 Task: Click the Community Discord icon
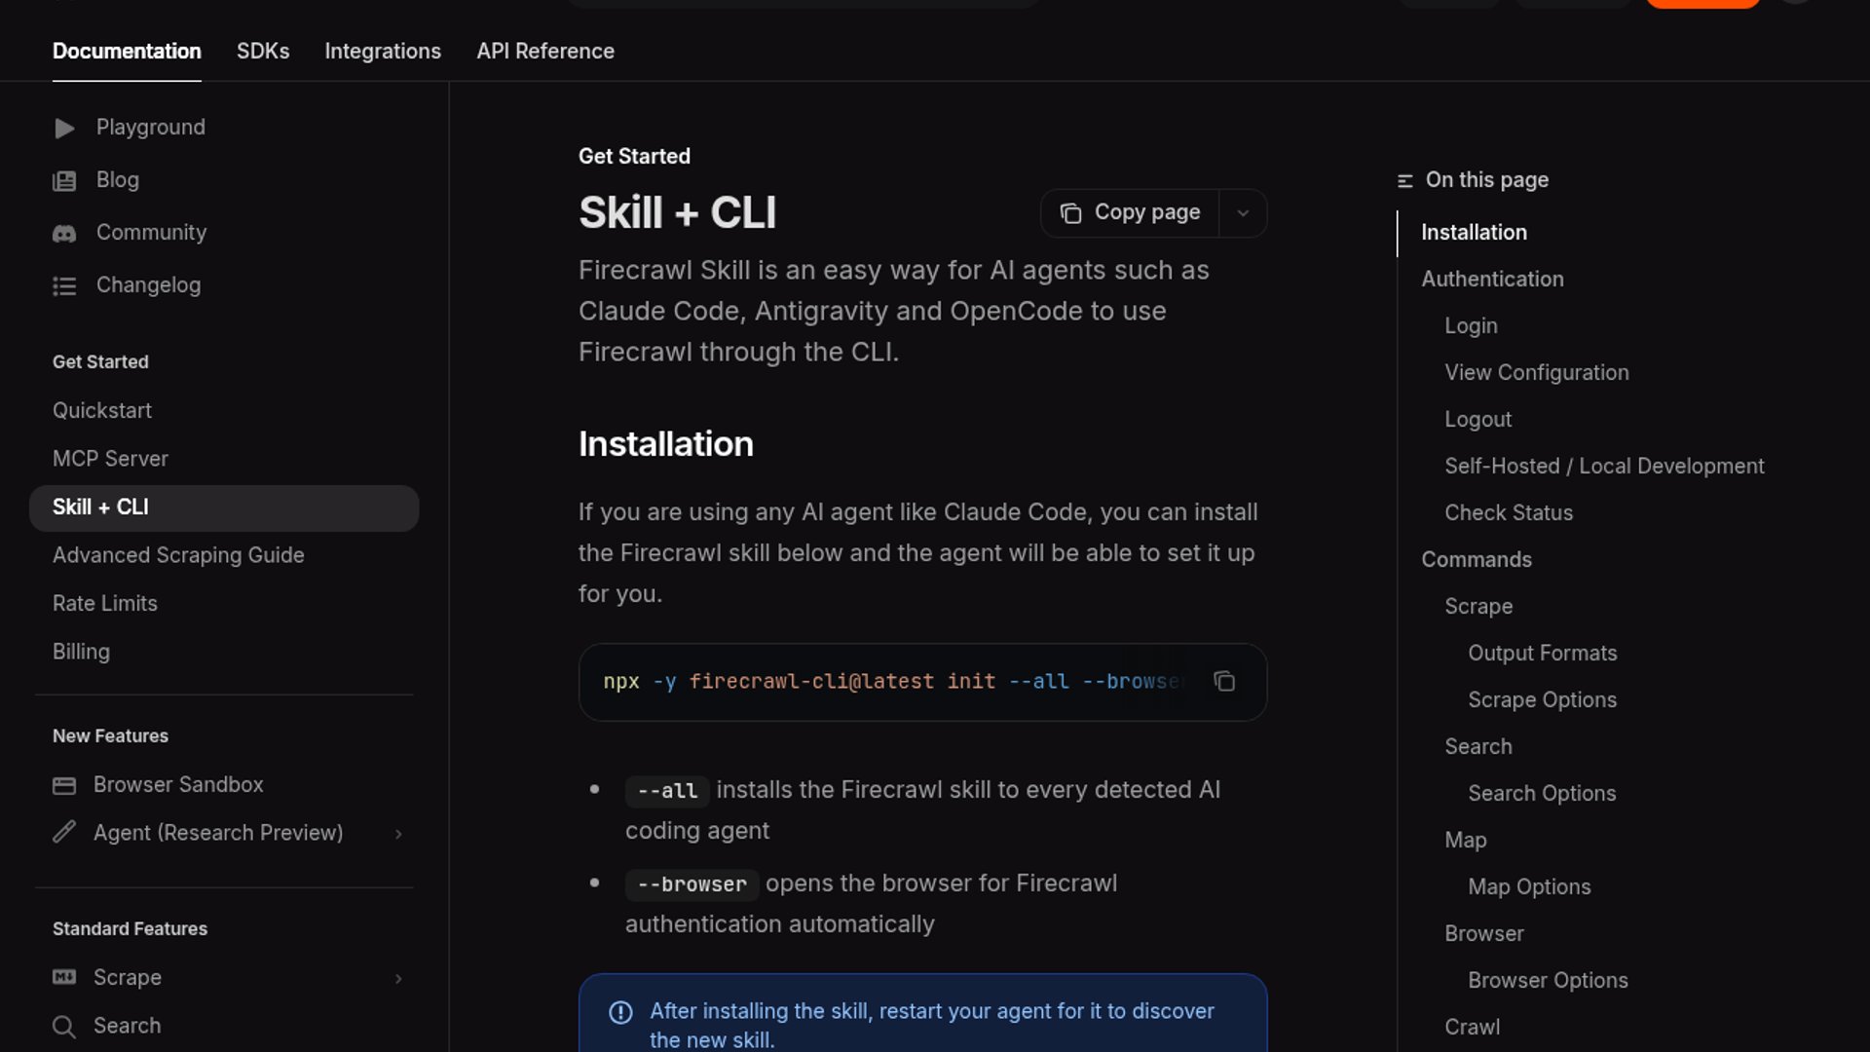[x=64, y=234]
